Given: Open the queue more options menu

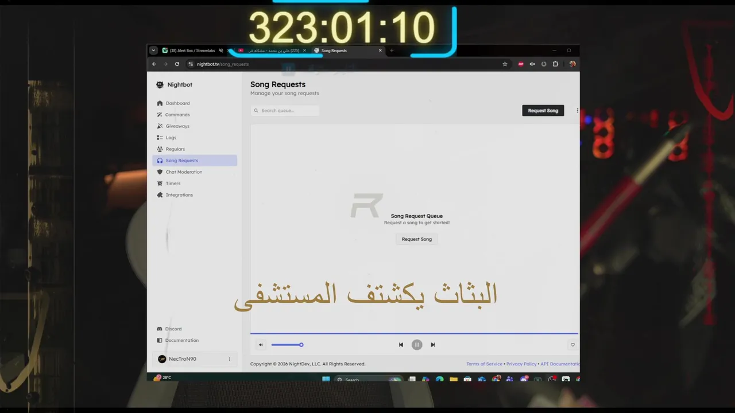Looking at the screenshot, I should [577, 111].
